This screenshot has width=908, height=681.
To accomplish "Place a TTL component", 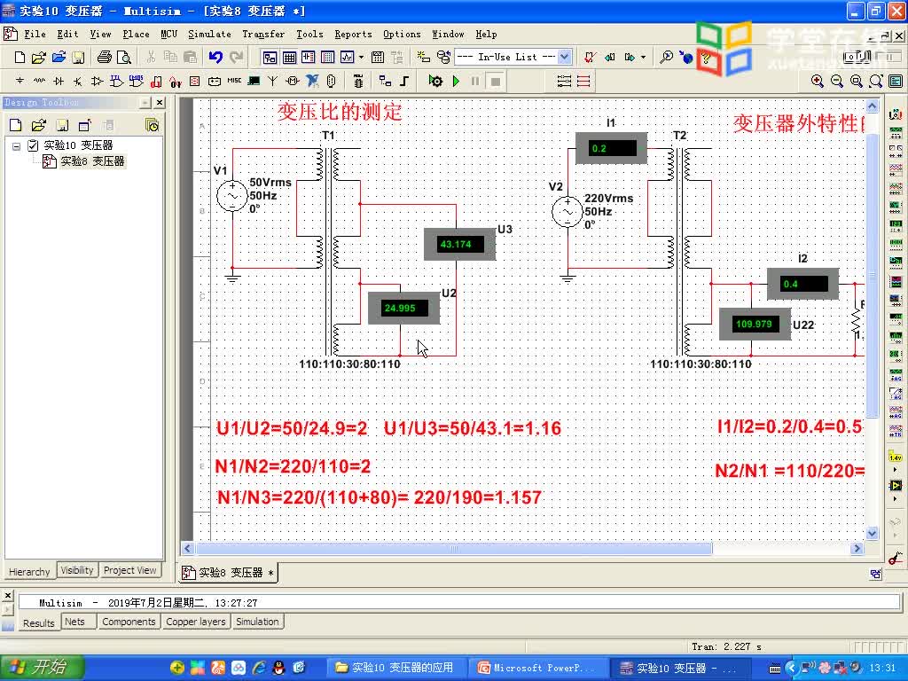I will click(x=116, y=81).
